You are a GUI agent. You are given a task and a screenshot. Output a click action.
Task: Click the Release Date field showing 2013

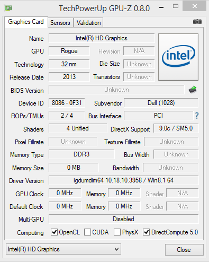69,77
